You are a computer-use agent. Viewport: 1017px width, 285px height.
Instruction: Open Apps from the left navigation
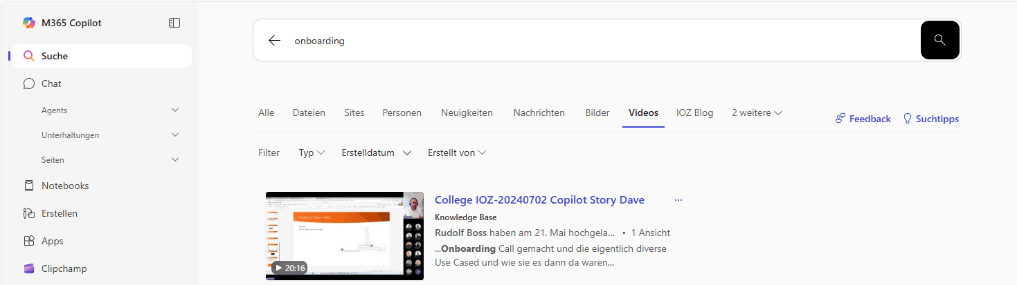pyautogui.click(x=52, y=241)
